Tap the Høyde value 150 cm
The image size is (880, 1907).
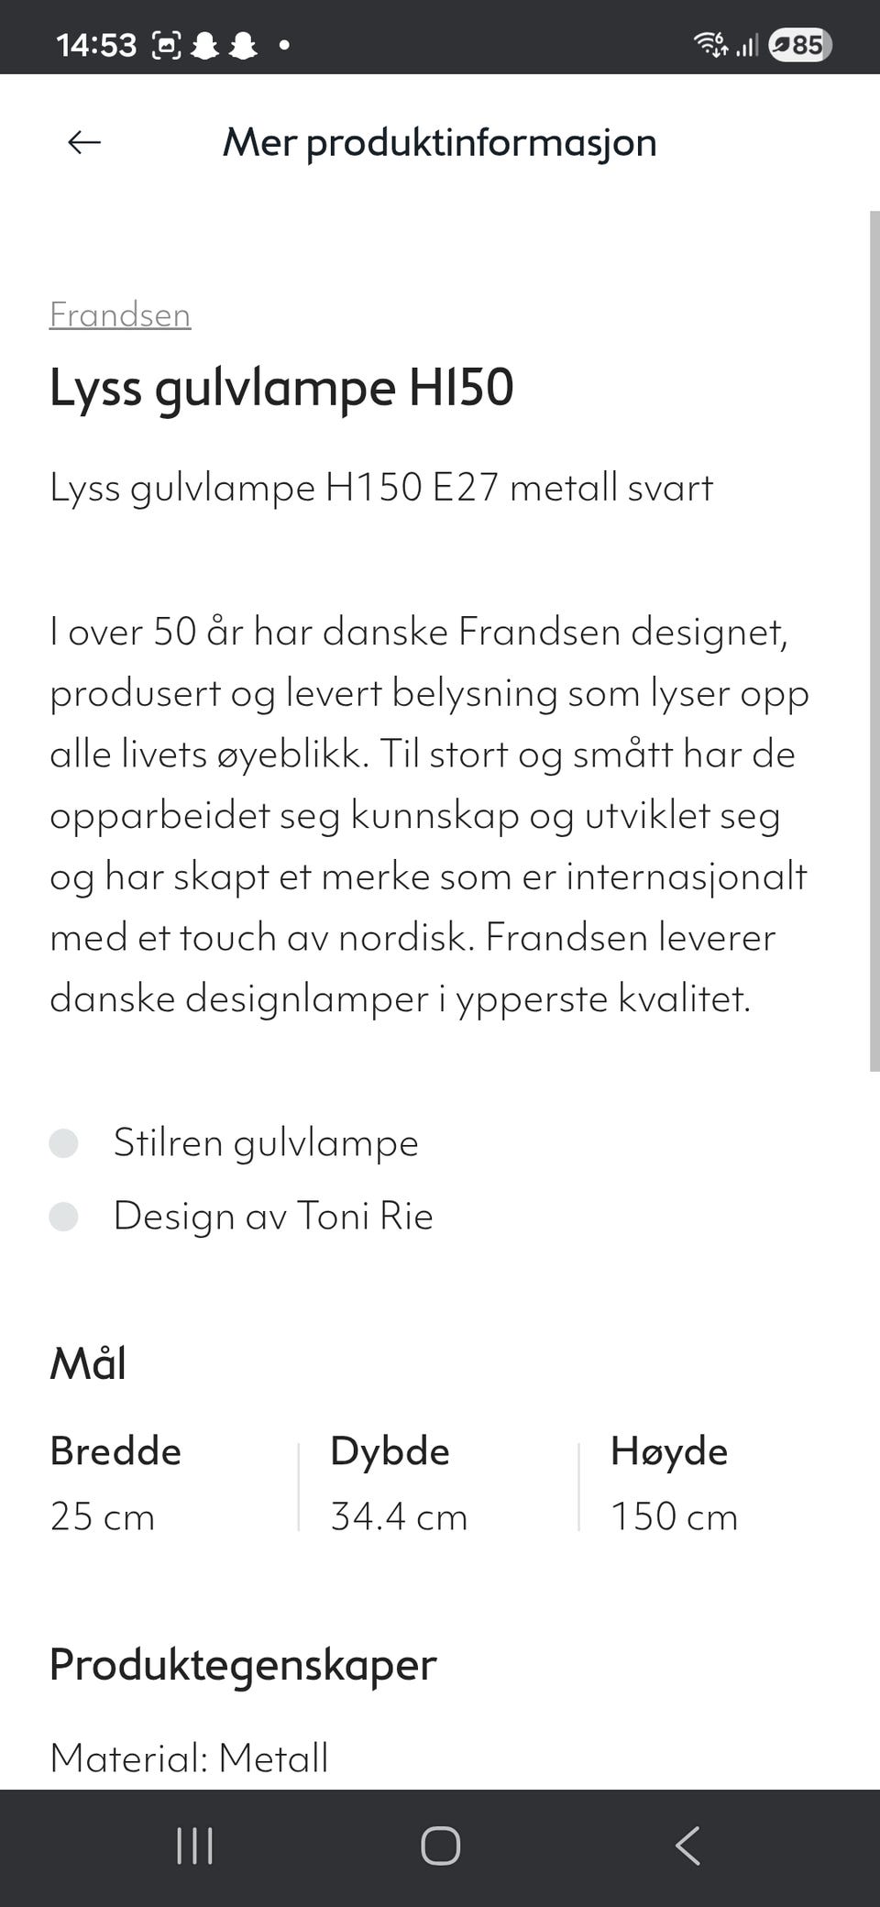point(674,1516)
